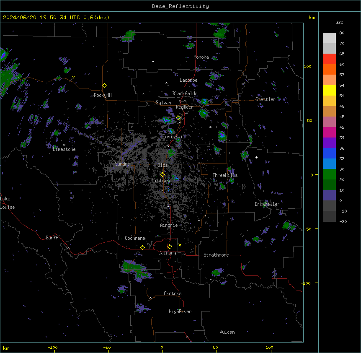Select the blue-core storm cell south of RedDeer marker
The width and height of the screenshot is (361, 353).
pyautogui.click(x=166, y=120)
